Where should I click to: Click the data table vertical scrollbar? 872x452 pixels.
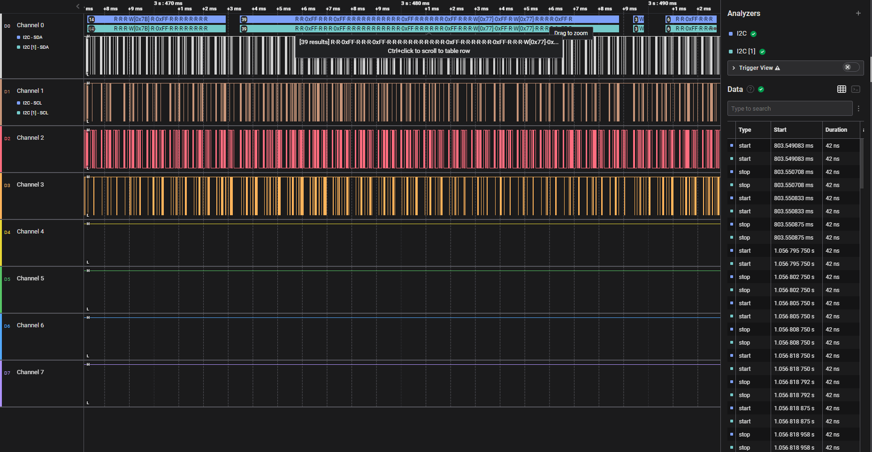862,164
